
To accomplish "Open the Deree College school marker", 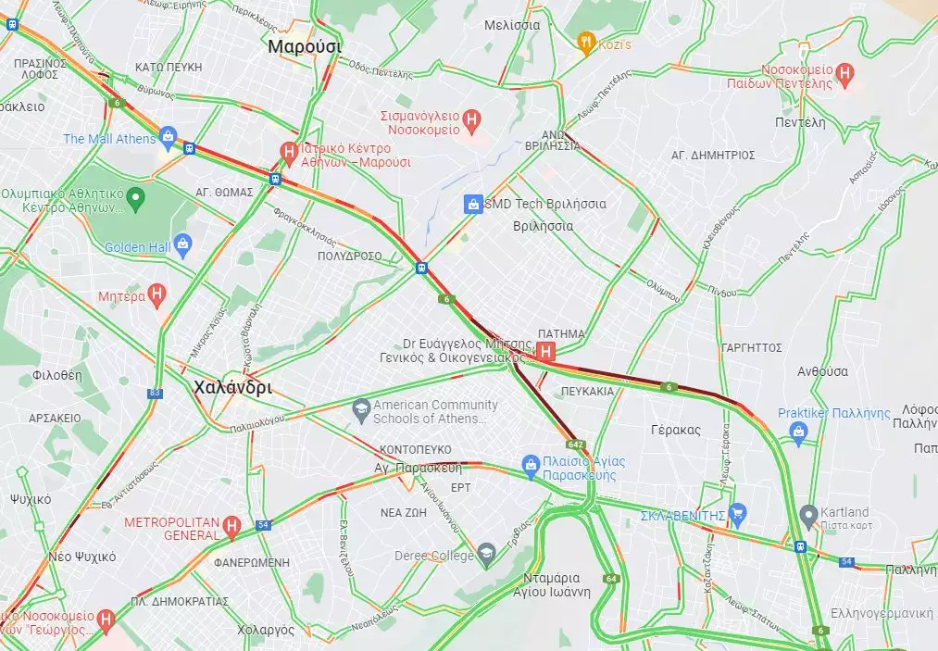I will (x=486, y=555).
